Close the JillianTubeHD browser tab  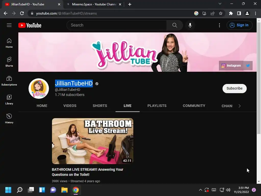[x=59, y=4]
